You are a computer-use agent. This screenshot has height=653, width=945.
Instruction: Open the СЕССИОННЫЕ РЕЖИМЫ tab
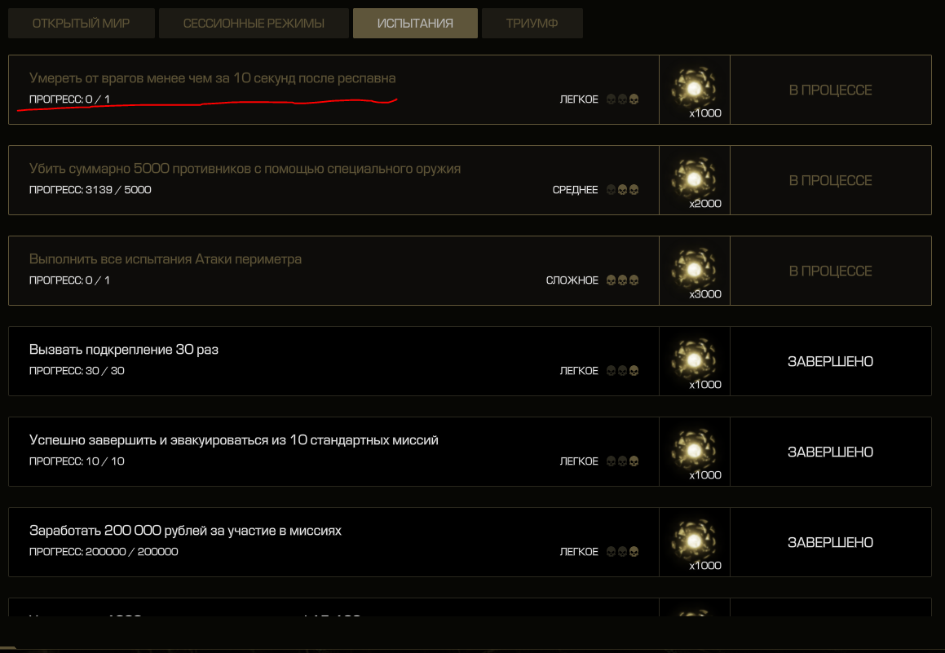coord(254,24)
